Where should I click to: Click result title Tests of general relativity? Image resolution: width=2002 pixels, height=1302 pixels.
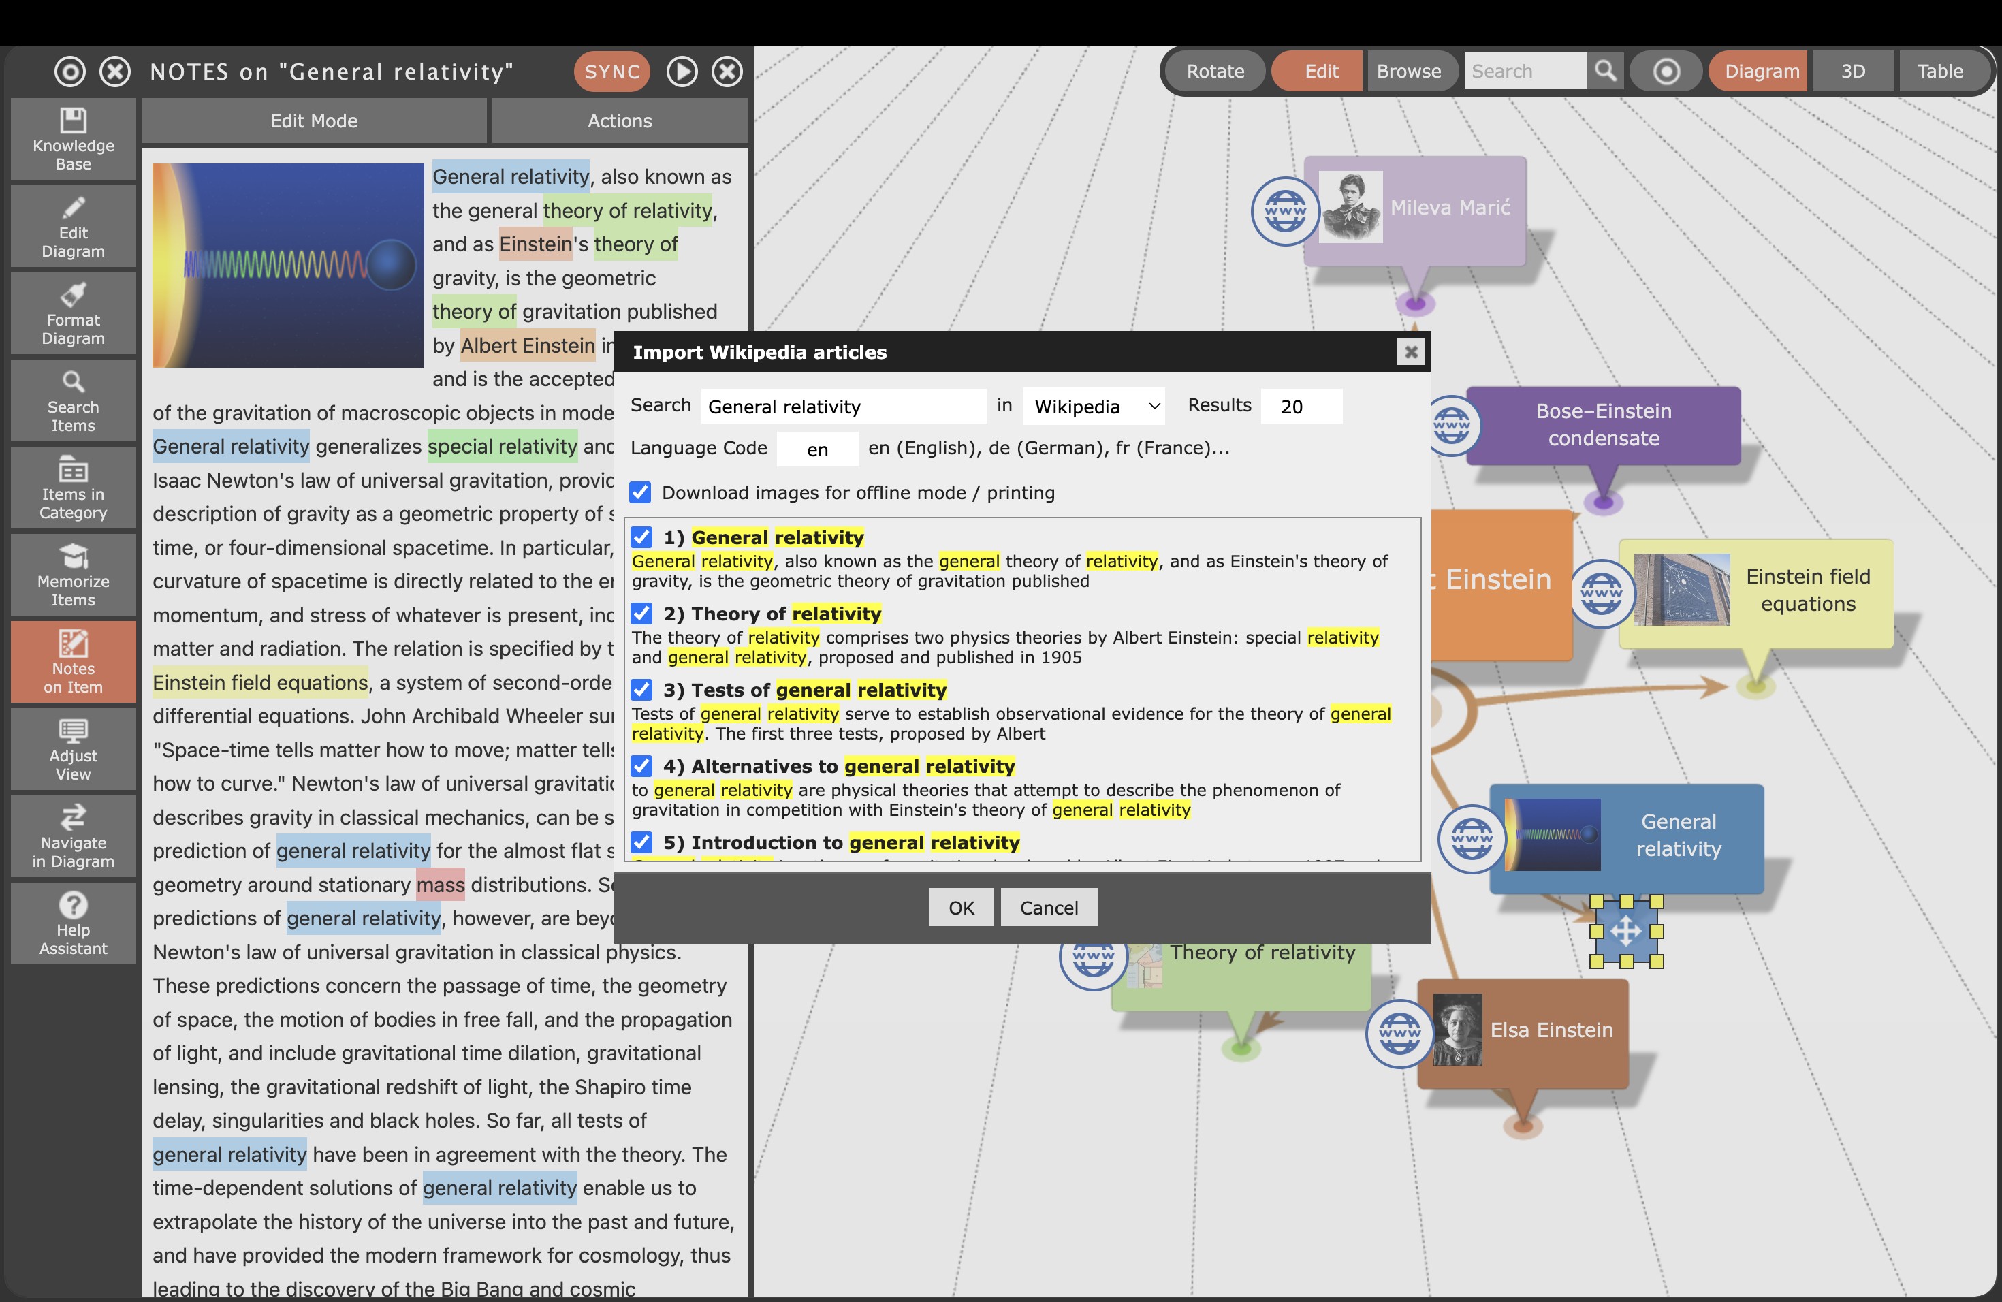click(x=819, y=690)
